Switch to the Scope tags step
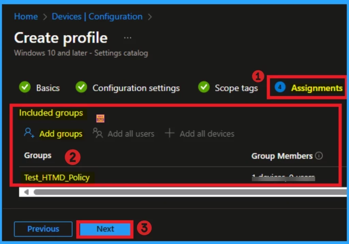Viewport: 349px width, 244px height. click(236, 88)
